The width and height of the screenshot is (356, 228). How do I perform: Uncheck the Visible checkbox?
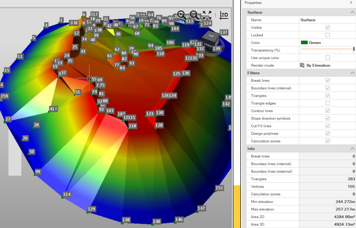327,27
